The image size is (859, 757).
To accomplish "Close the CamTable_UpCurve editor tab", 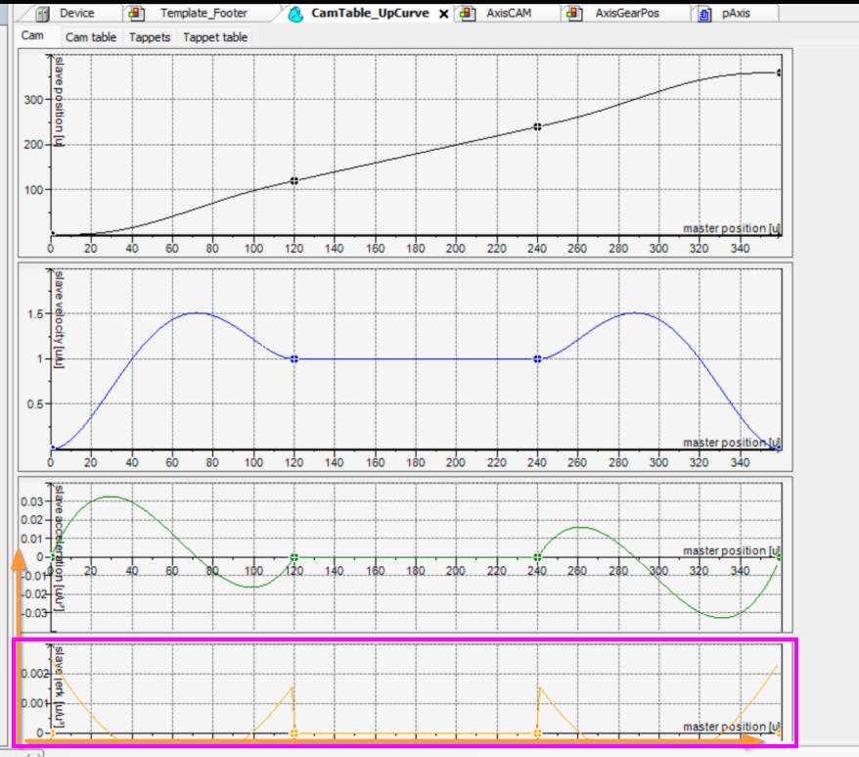I will click(x=444, y=15).
